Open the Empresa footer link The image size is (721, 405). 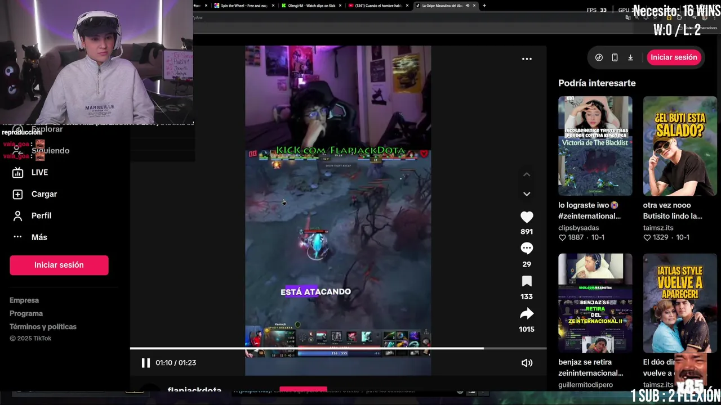pyautogui.click(x=24, y=300)
